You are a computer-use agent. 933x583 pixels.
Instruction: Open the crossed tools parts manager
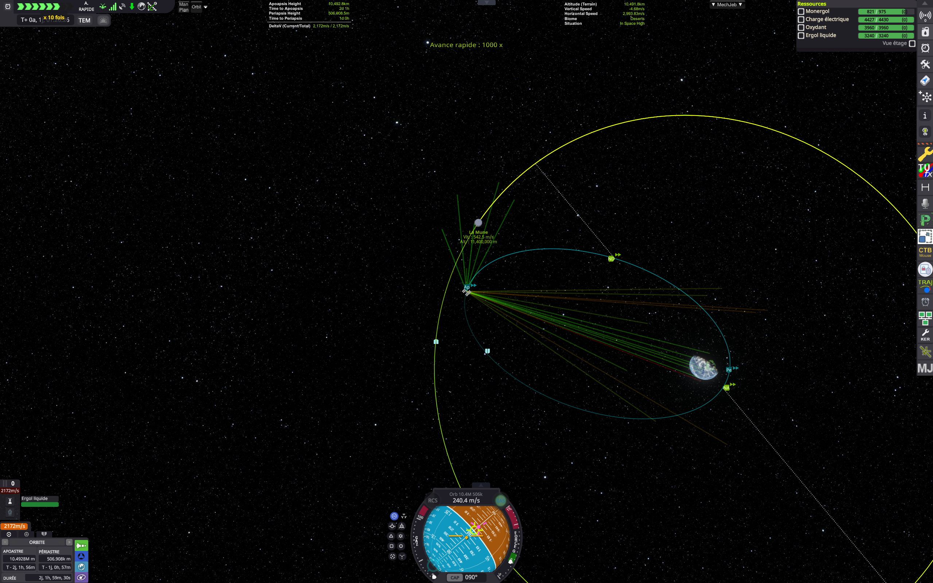(925, 64)
